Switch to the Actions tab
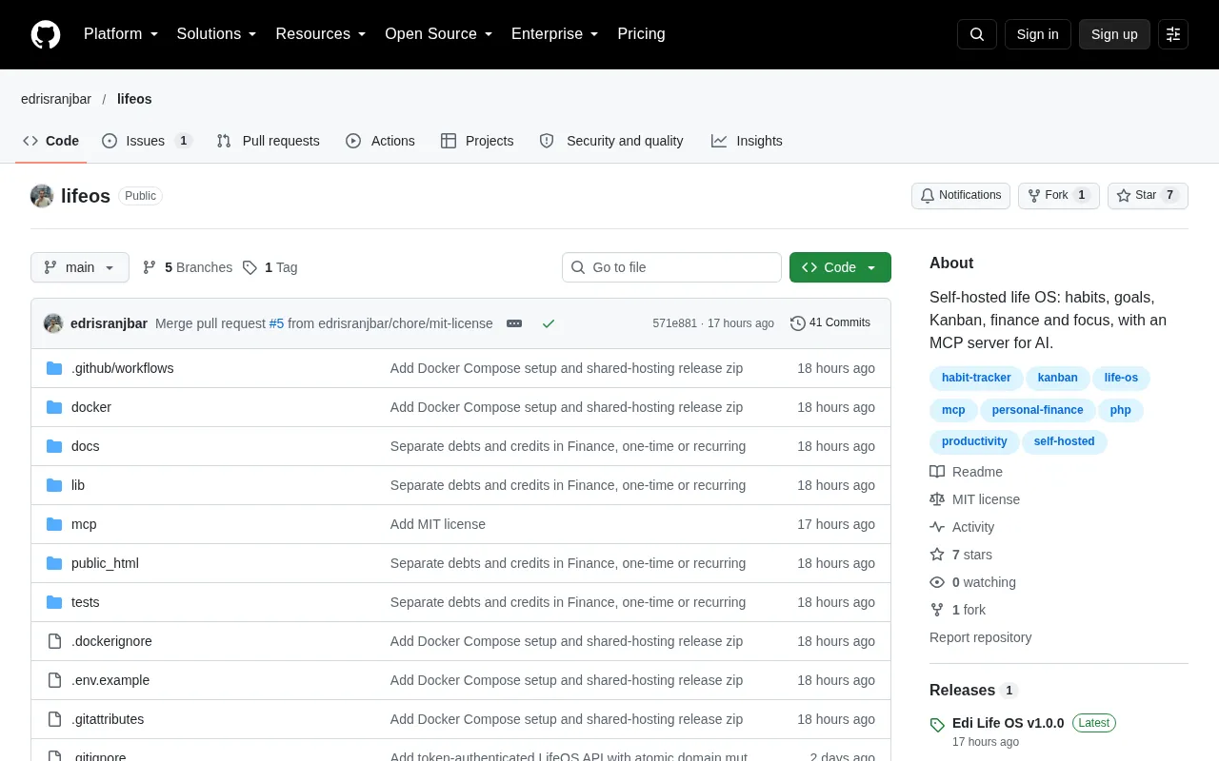 [x=380, y=141]
